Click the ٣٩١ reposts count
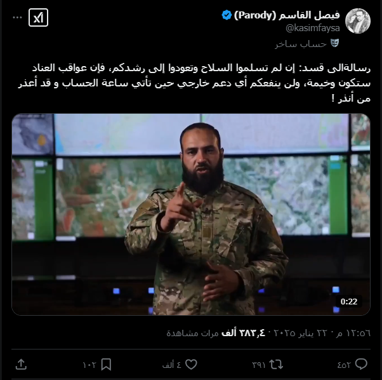The height and width of the screenshot is (380, 382). [x=258, y=365]
